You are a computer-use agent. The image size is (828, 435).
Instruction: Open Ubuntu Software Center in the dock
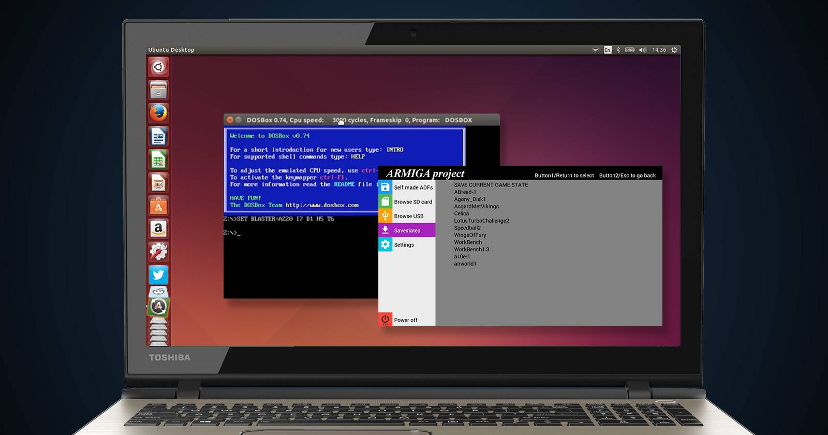pos(158,206)
